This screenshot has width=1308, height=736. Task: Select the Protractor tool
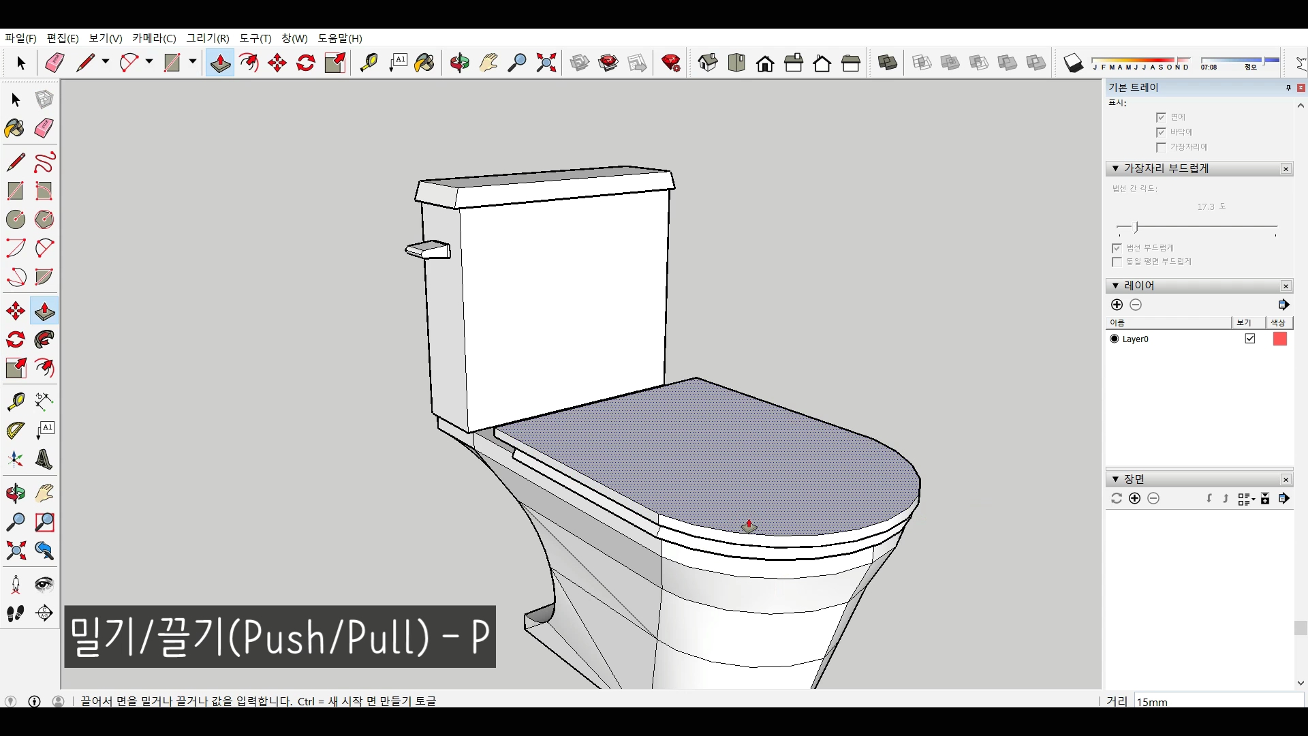pyautogui.click(x=15, y=430)
